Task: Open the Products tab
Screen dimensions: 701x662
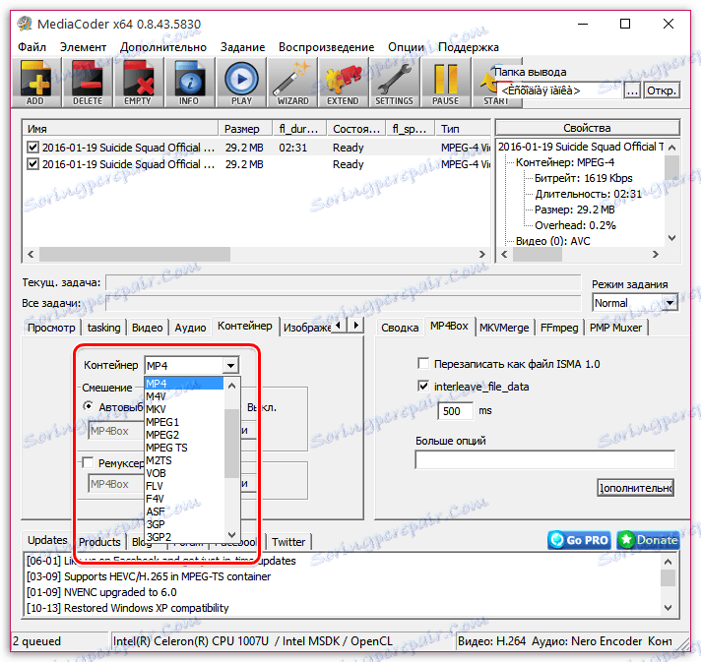Action: [99, 542]
